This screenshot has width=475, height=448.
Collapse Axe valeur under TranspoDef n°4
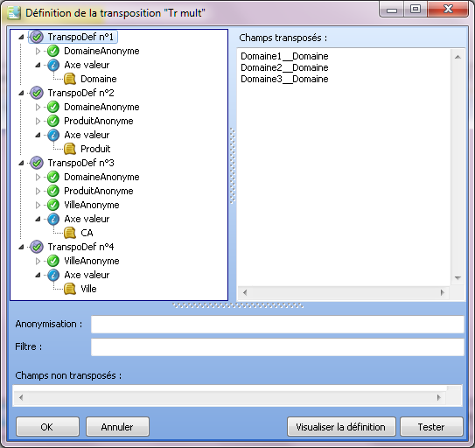[38, 275]
